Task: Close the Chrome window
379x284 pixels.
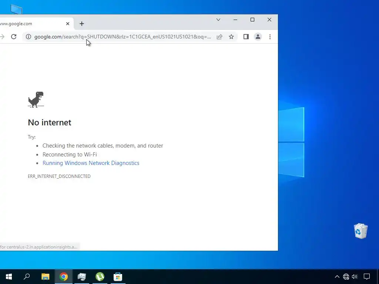Action: pyautogui.click(x=269, y=20)
